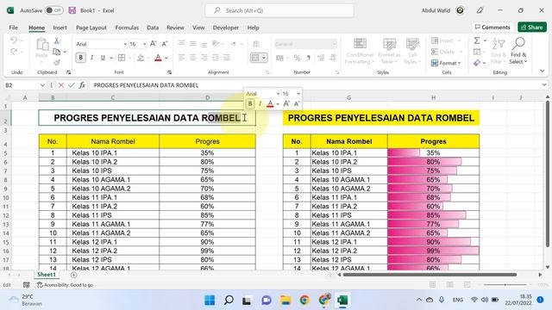Click the Decrease Indent icon

pyautogui.click(x=216, y=58)
